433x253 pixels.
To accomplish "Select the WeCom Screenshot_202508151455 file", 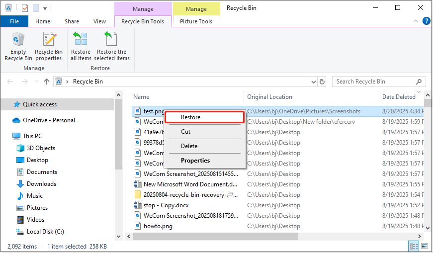I will (190, 174).
